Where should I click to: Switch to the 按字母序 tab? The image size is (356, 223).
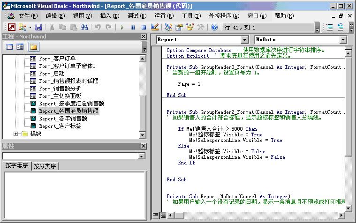coord(16,165)
